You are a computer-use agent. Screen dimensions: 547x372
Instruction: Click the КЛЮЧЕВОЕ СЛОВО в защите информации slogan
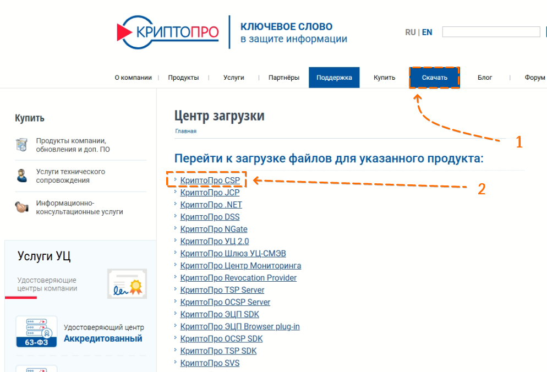(x=294, y=32)
